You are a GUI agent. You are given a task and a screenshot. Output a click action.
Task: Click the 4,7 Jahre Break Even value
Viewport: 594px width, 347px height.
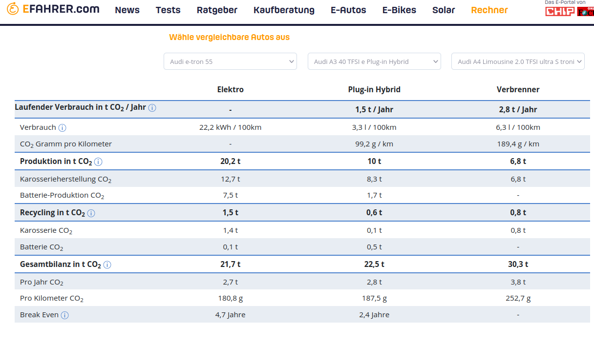click(231, 315)
